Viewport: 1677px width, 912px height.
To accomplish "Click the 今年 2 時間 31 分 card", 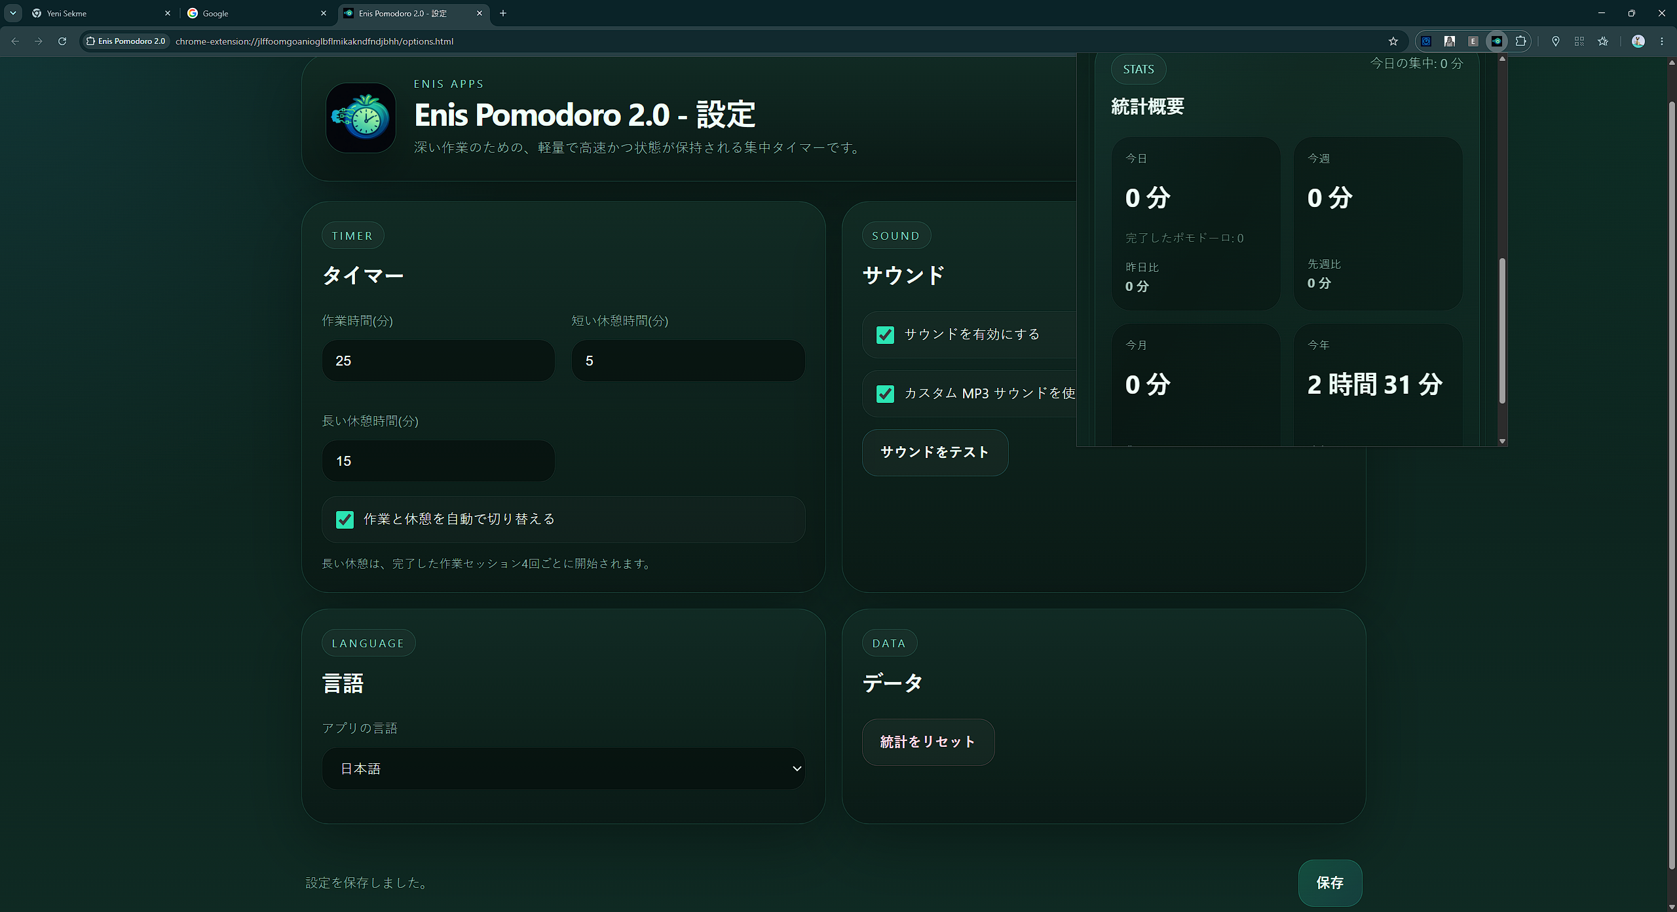I will coord(1378,385).
